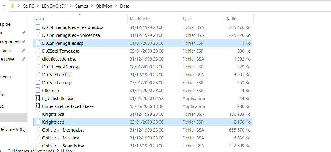331x152 pixels.
Task: Select the dlcthievesden.bsa file name
Action: (59, 59)
